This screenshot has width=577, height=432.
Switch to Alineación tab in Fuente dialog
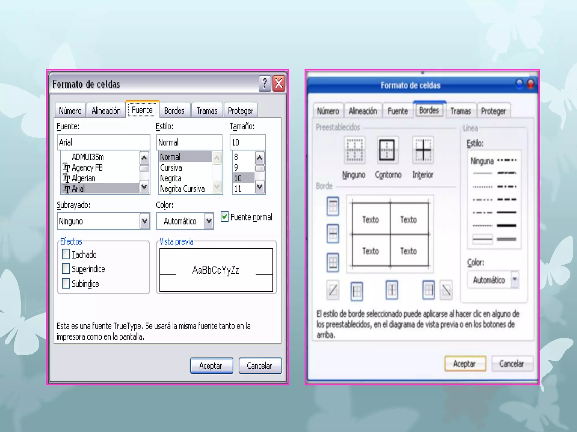106,111
